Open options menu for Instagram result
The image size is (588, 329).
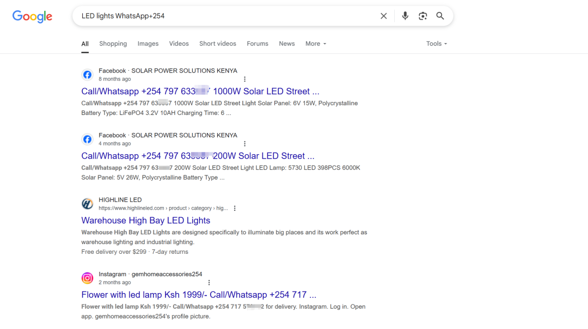tap(209, 283)
